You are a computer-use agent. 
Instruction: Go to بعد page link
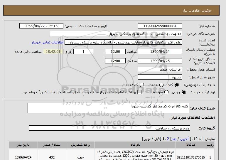174,139
